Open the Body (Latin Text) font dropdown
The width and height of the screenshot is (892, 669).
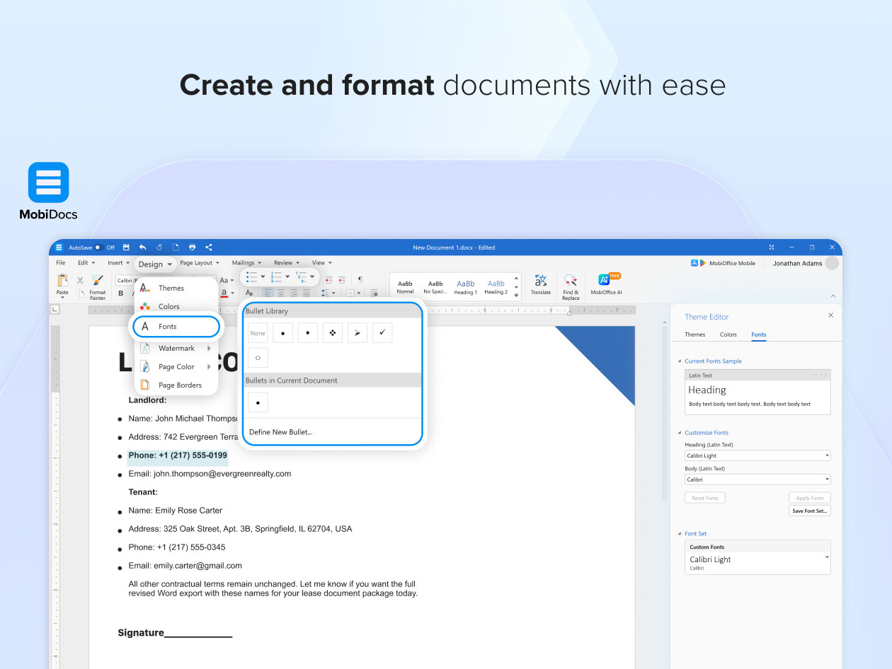(x=757, y=479)
